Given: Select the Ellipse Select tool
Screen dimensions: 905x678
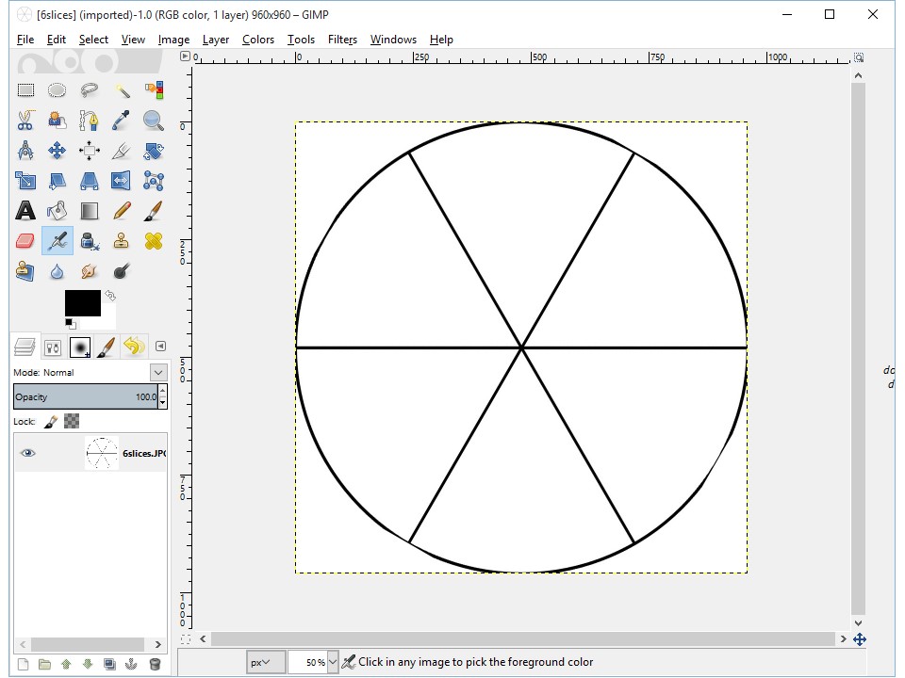Looking at the screenshot, I should (x=57, y=90).
